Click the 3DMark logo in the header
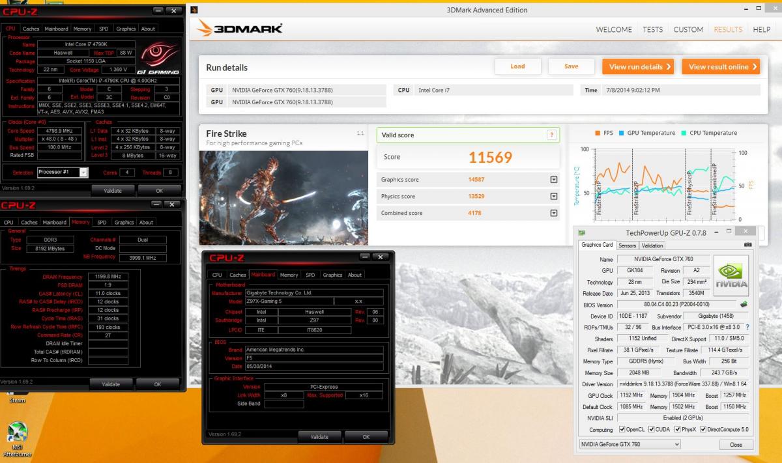Screen dimensions: 782x463 tap(239, 29)
